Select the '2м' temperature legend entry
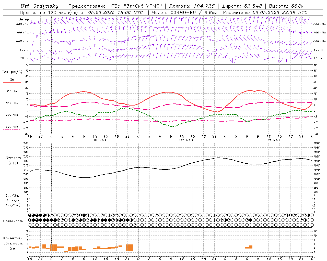This screenshot has width=327, height=261. [x=12, y=80]
